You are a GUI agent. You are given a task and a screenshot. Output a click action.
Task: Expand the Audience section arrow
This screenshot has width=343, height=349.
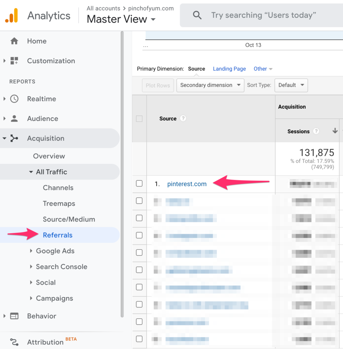click(x=4, y=118)
